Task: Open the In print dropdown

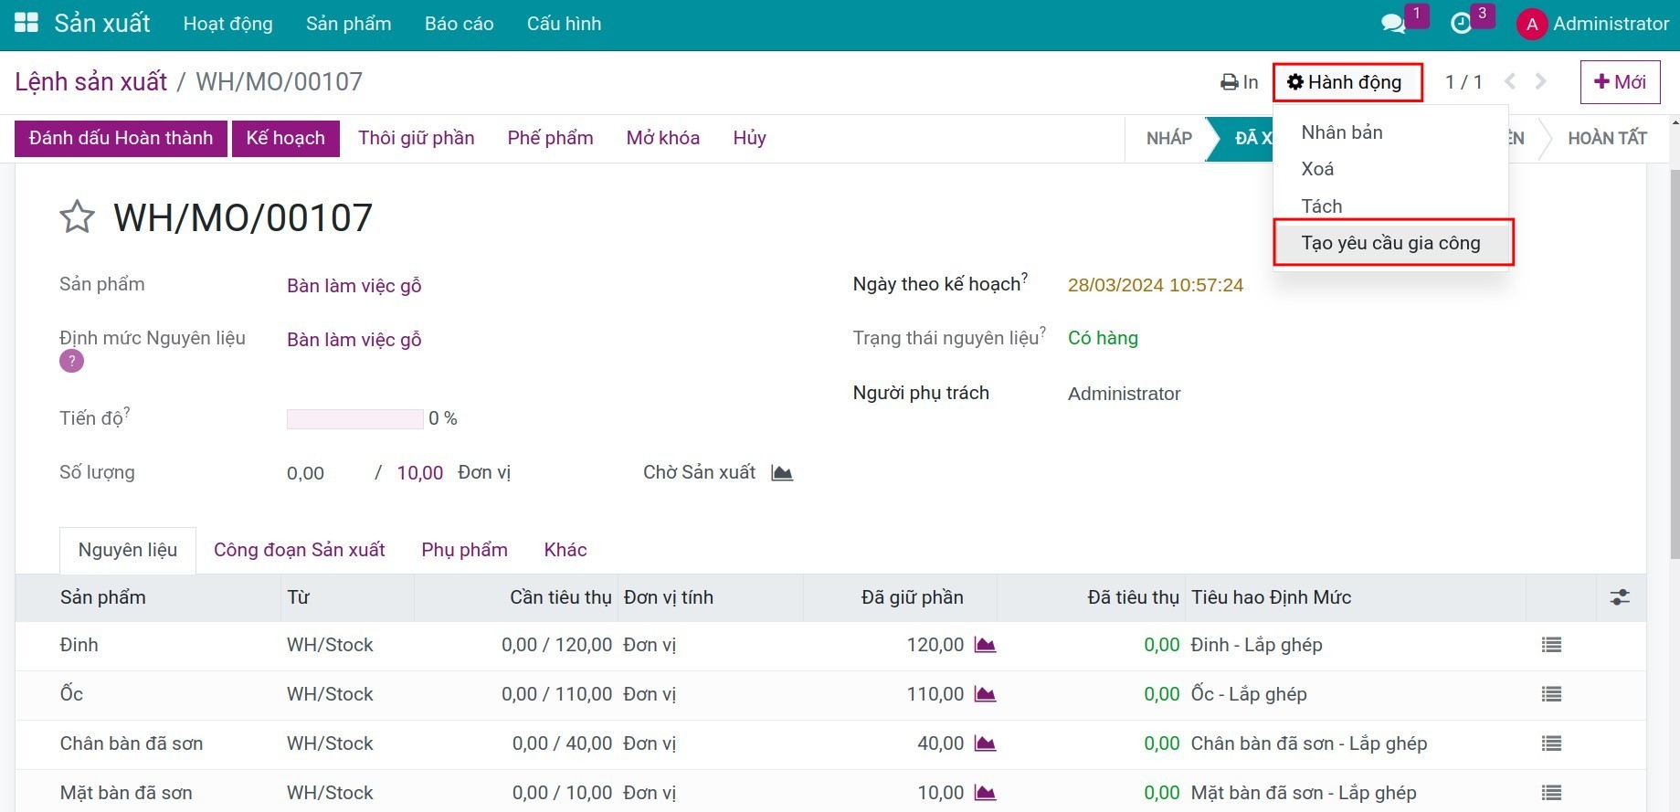Action: coord(1240,82)
